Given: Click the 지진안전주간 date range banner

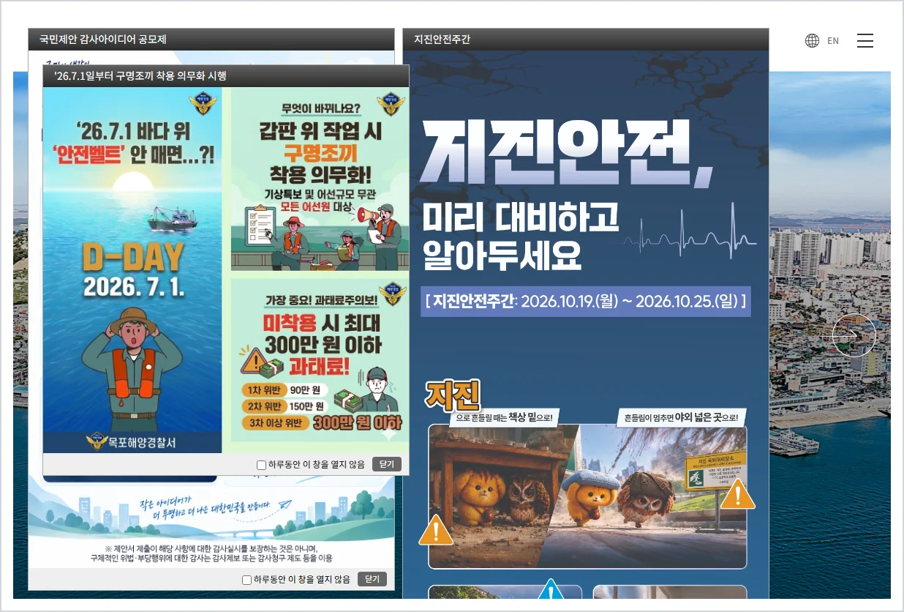Looking at the screenshot, I should coord(586,301).
